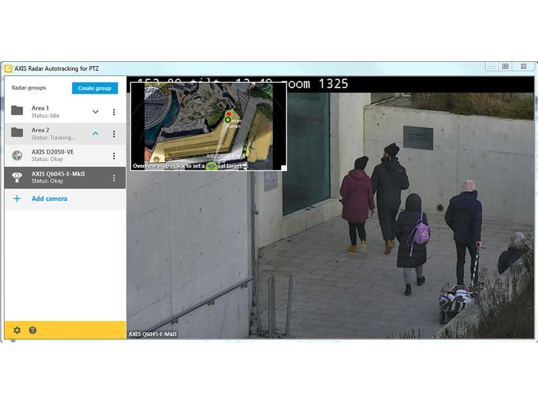Select the Area 2 folder icon
This screenshot has width=538, height=404.
pyautogui.click(x=17, y=132)
